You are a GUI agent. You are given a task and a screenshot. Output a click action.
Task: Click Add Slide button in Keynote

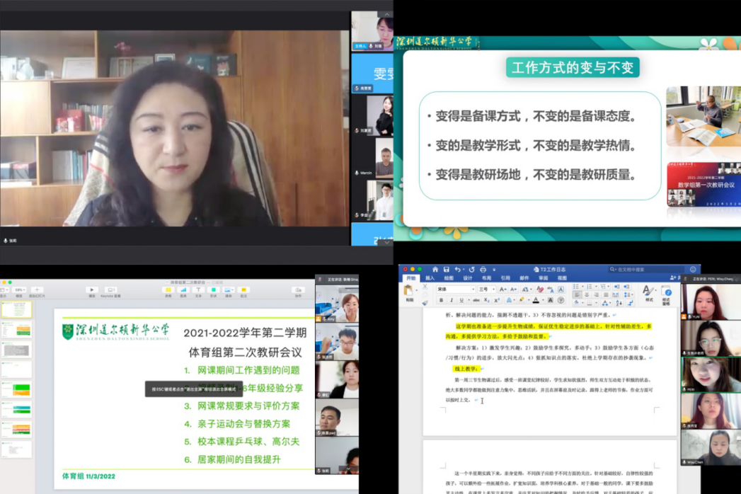(37, 289)
